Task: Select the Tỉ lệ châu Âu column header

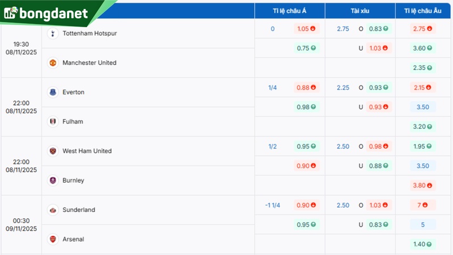Action: [x=422, y=11]
